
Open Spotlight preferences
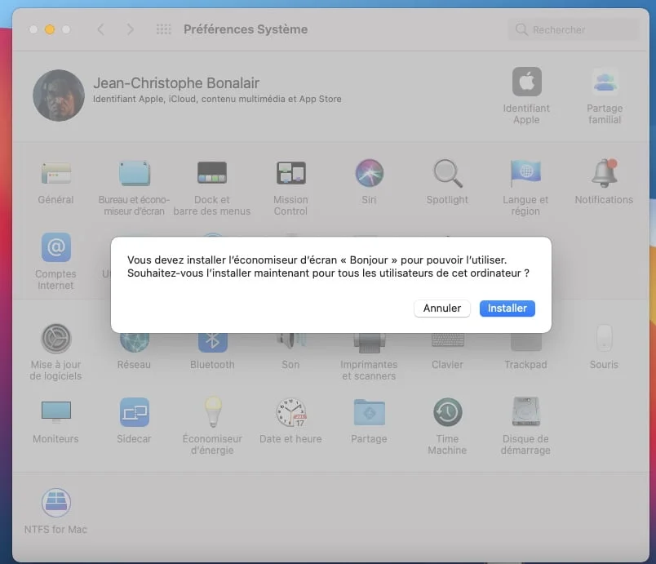(447, 174)
